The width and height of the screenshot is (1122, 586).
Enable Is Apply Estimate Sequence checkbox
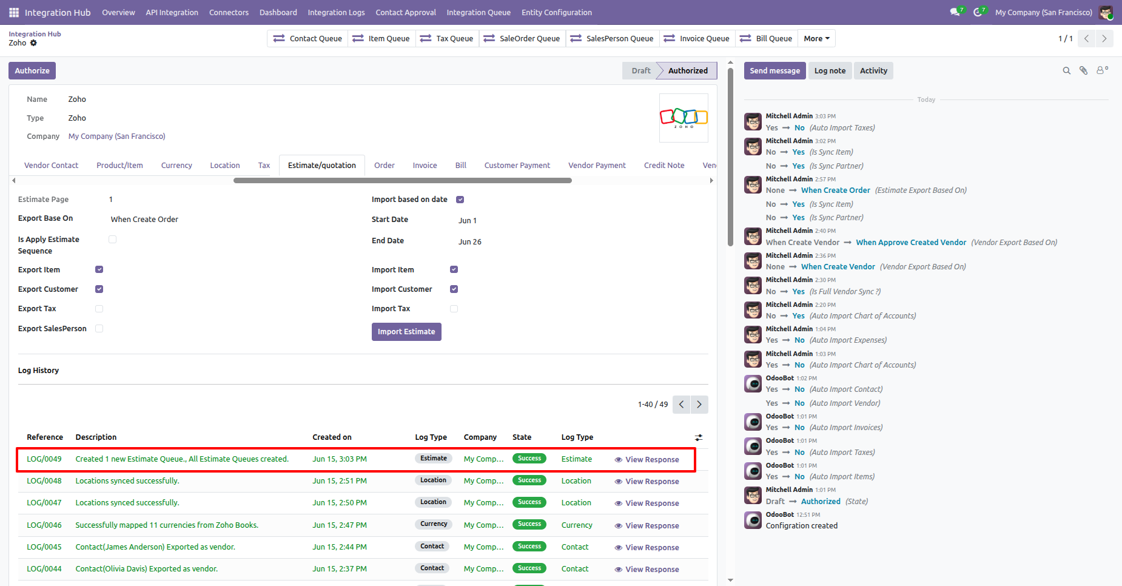pos(112,240)
